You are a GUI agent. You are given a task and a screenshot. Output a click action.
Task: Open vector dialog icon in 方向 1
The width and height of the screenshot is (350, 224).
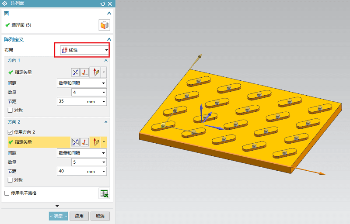pos(84,72)
